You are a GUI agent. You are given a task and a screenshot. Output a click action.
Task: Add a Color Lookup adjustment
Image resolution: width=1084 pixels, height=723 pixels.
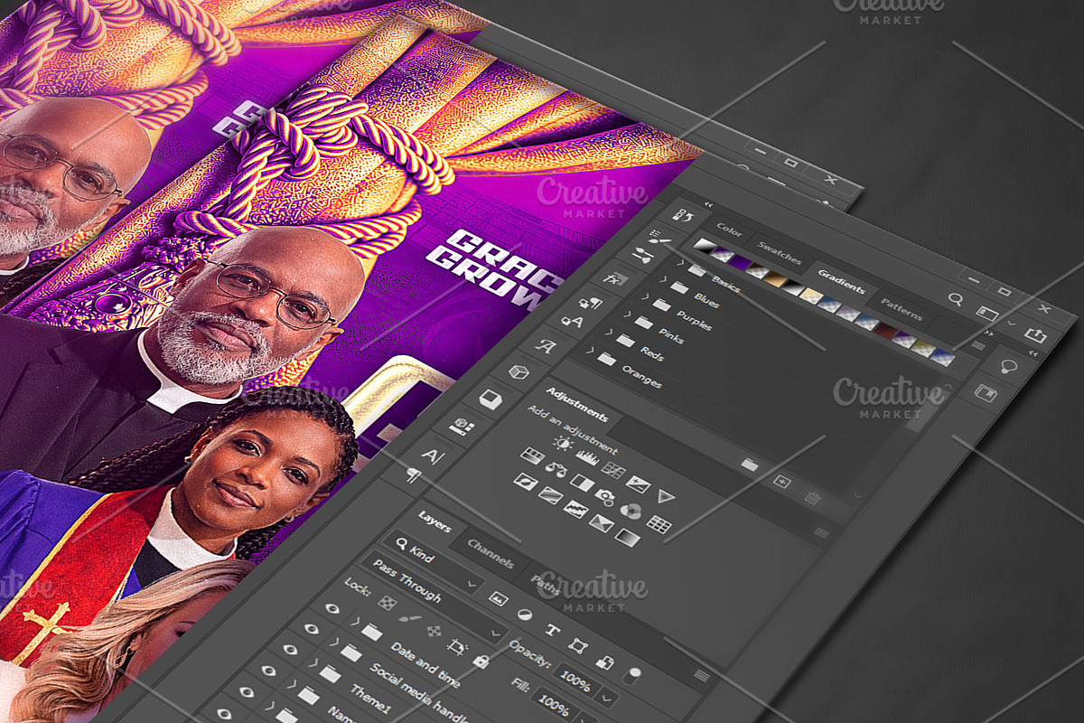pos(659,524)
